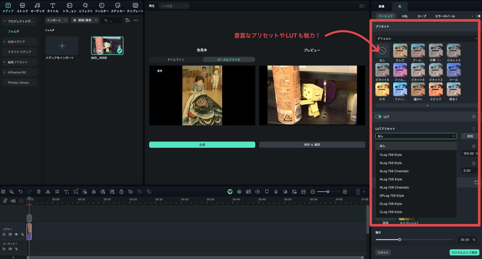Image resolution: width=482 pixels, height=259 pixels.
Task: Select the タイムライン source tab
Action: click(176, 59)
